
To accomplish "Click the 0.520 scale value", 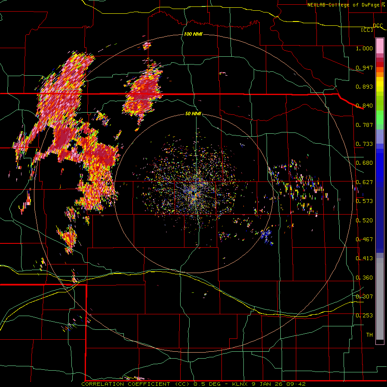I will [x=364, y=220].
